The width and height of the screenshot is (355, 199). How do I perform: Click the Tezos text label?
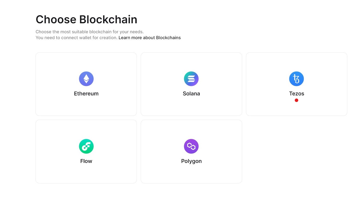(x=297, y=94)
